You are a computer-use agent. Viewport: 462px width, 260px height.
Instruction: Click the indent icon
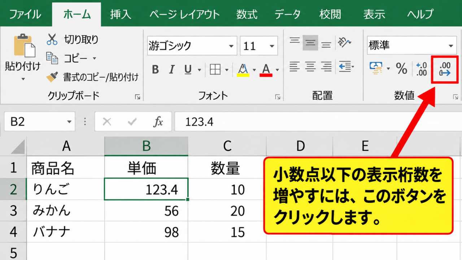pos(346,67)
